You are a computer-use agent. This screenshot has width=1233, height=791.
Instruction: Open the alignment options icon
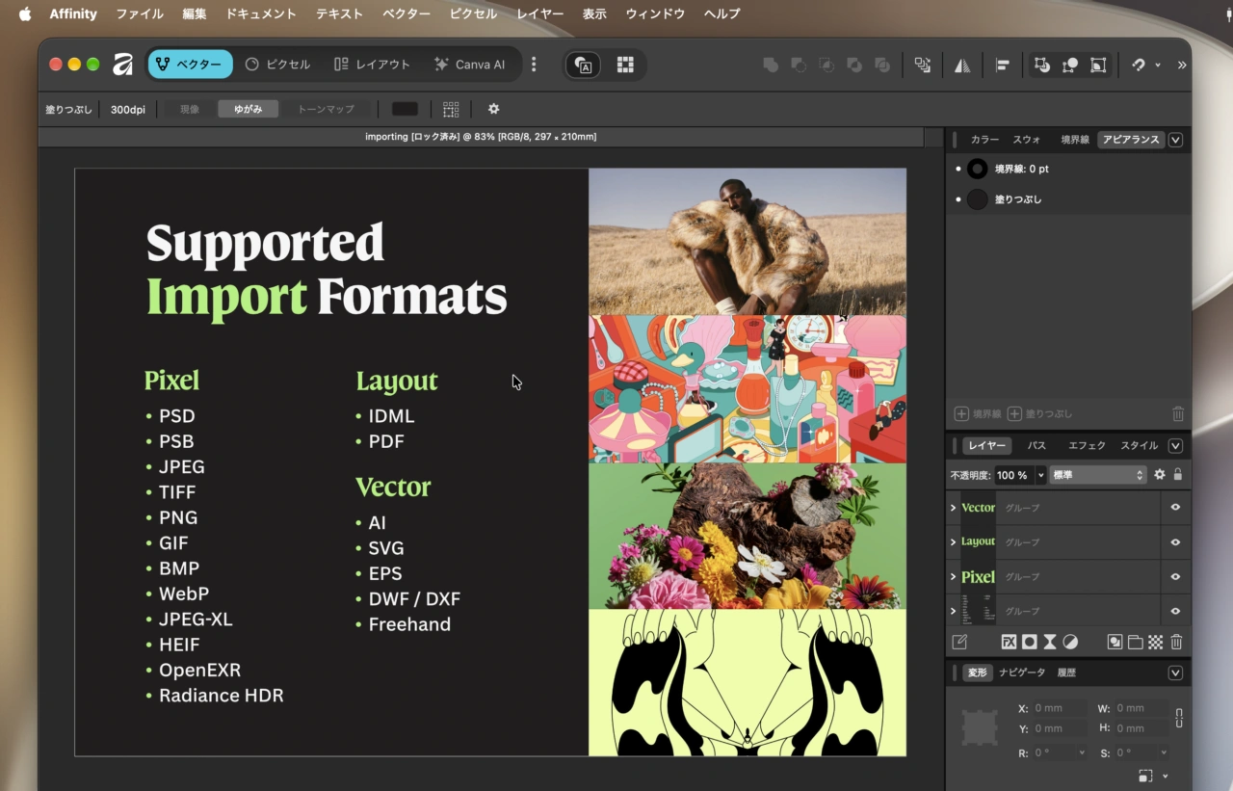click(x=1003, y=65)
